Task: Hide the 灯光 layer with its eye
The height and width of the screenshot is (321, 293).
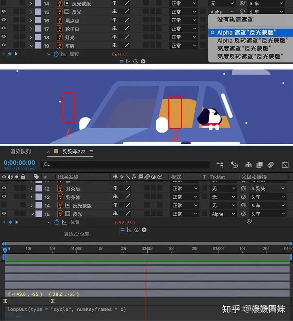Action: coord(4,37)
